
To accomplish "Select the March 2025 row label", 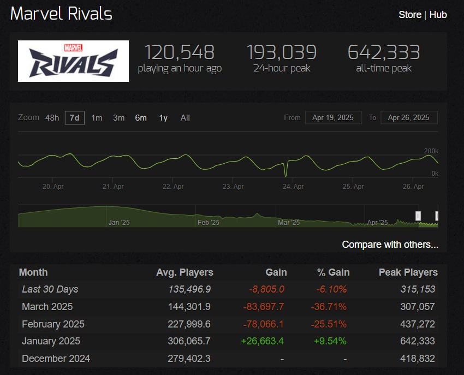I will click(x=47, y=307).
